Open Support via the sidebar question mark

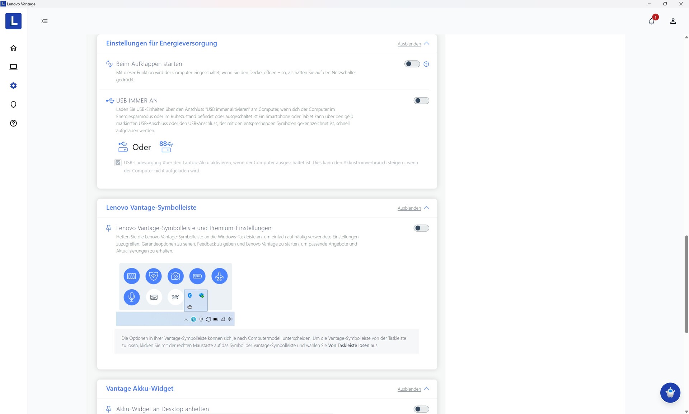[13, 123]
